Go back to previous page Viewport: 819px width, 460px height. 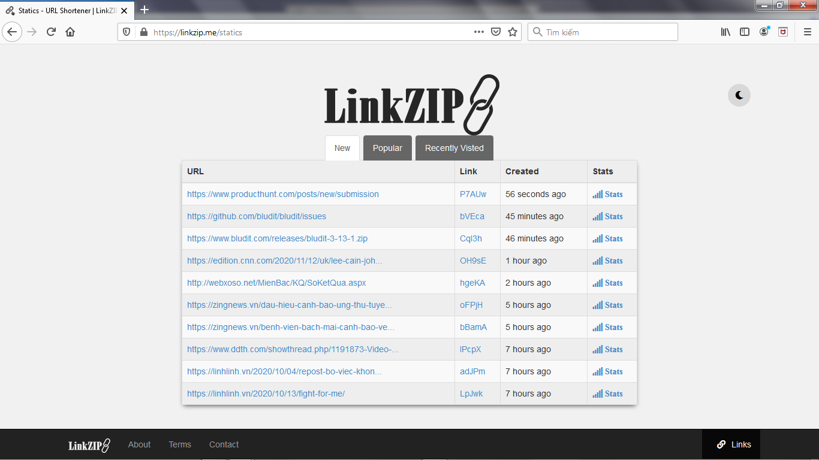click(12, 32)
